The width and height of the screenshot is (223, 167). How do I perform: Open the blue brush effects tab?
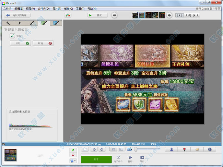(56, 23)
